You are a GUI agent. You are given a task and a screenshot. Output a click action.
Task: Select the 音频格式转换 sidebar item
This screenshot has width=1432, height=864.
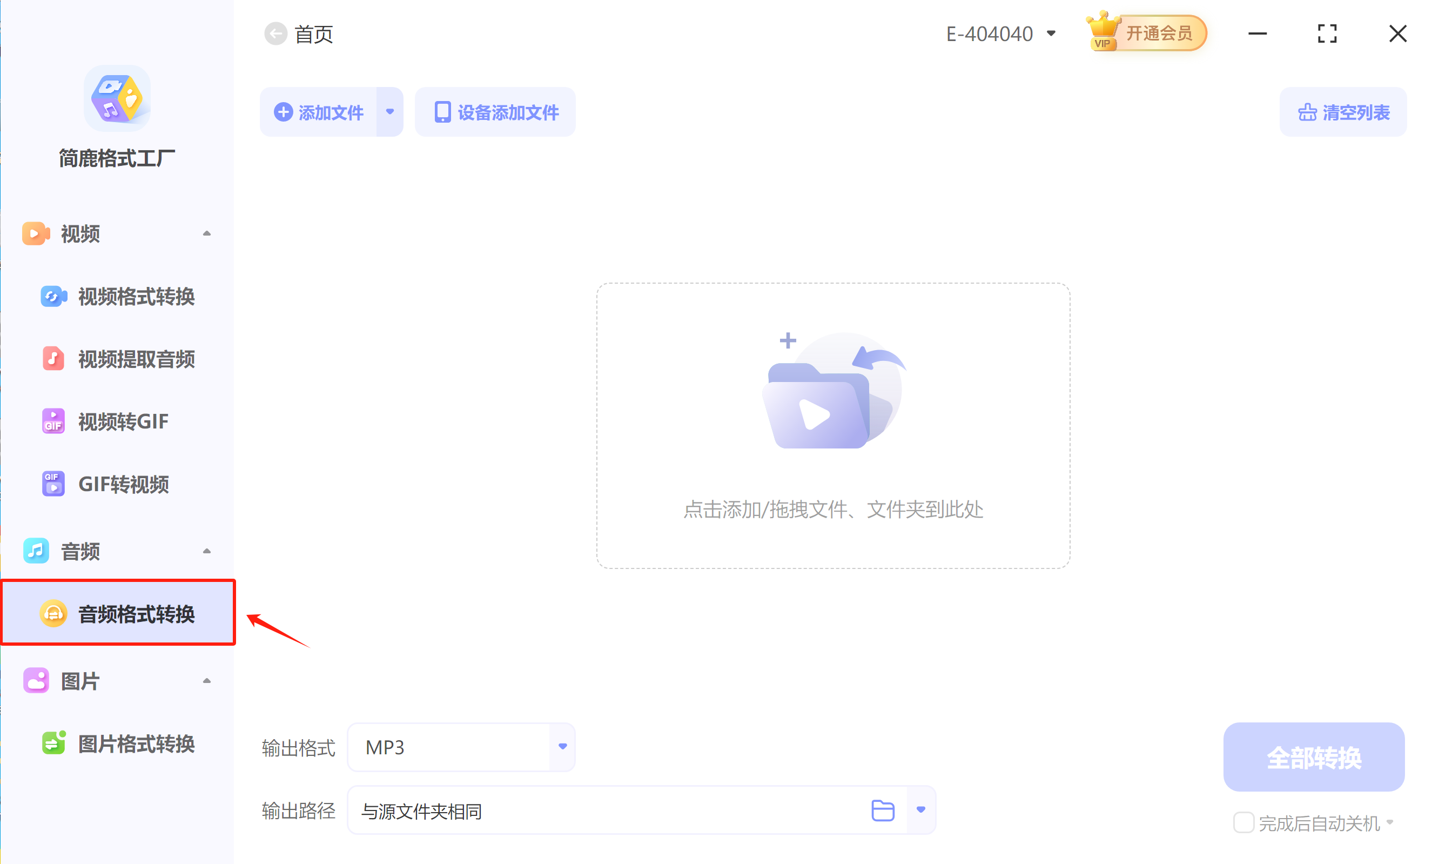(136, 613)
